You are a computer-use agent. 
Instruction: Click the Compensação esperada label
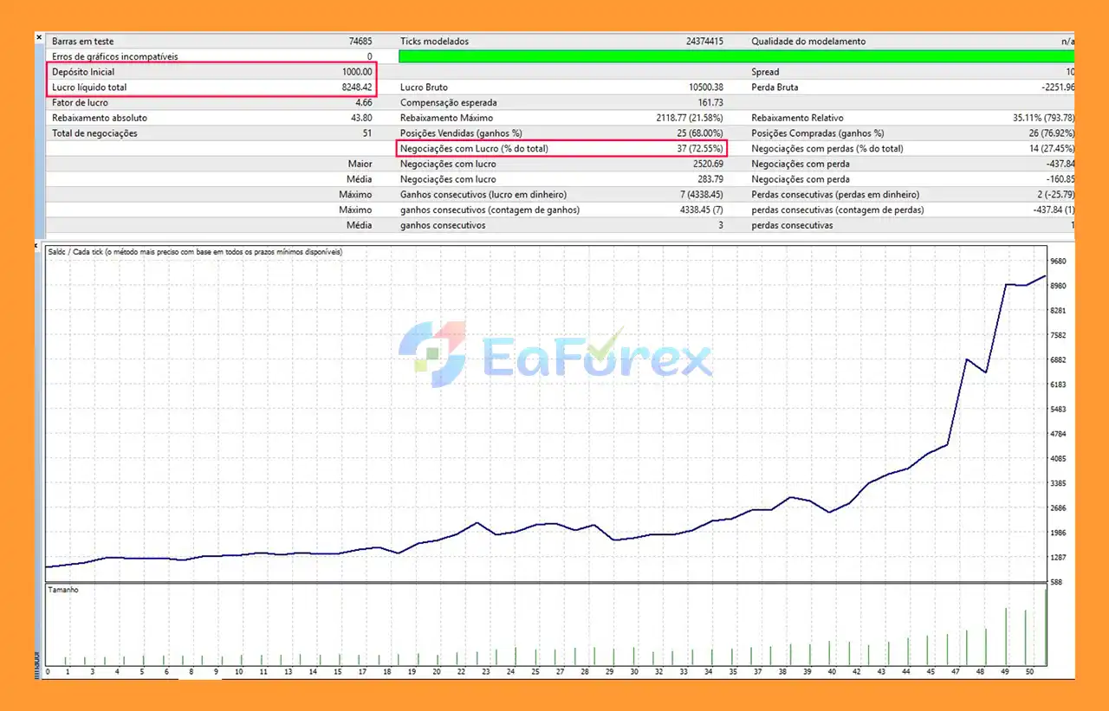(x=448, y=103)
